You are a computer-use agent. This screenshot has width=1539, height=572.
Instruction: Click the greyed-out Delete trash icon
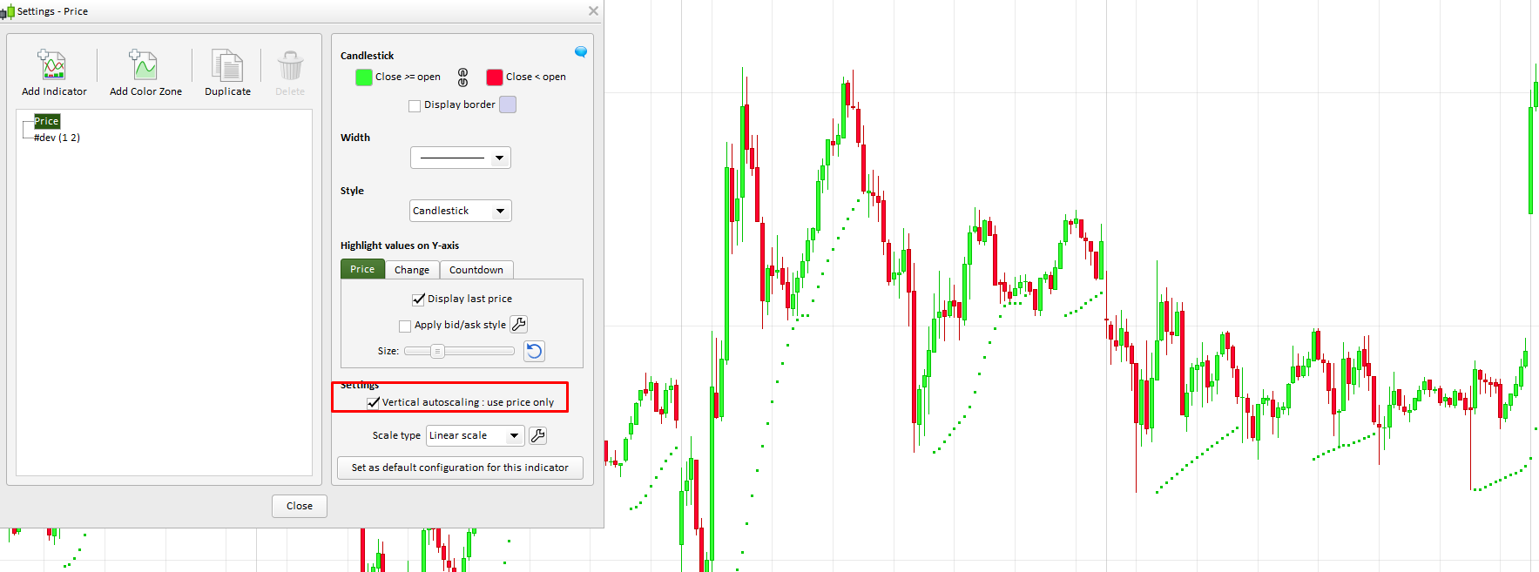pyautogui.click(x=290, y=64)
